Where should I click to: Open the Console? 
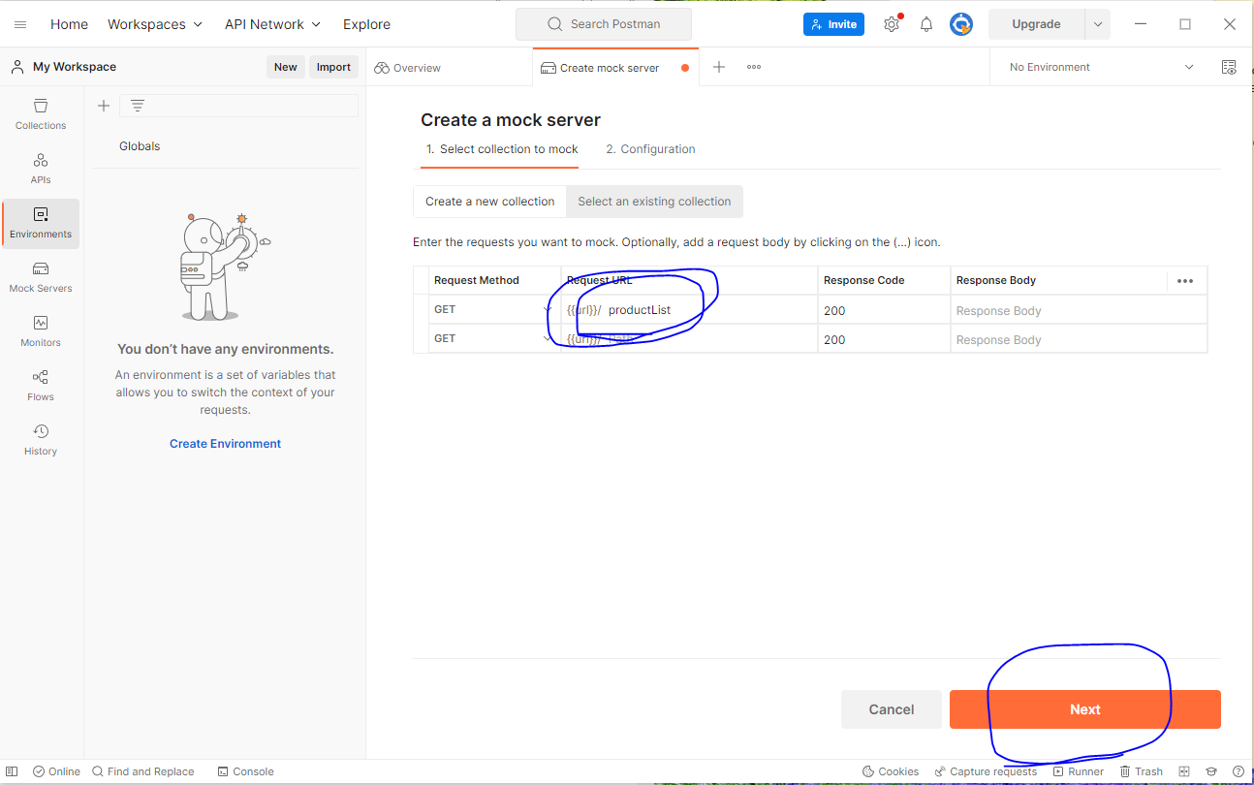pyautogui.click(x=245, y=771)
